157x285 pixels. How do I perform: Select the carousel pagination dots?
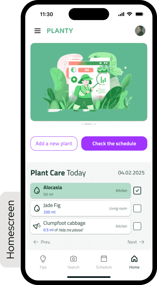(89, 124)
